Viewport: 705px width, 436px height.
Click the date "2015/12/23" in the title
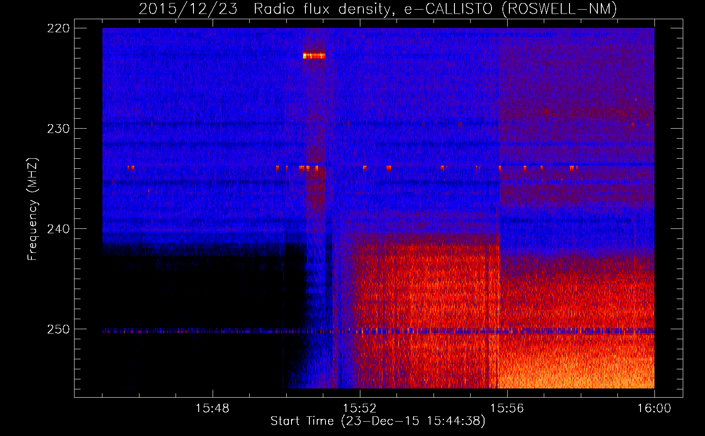coord(188,9)
